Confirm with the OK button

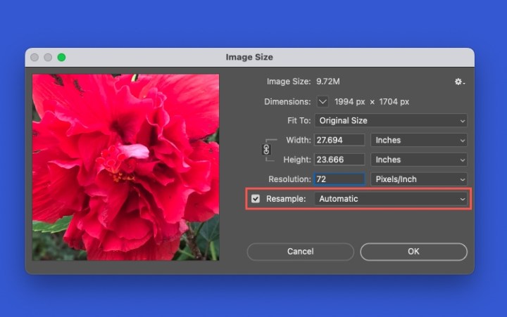[x=413, y=252]
